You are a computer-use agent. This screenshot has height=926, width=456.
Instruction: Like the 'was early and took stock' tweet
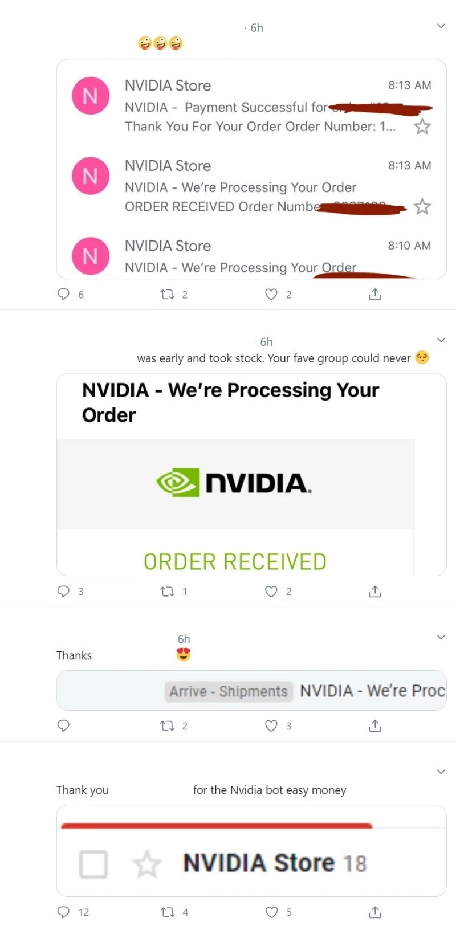point(271,591)
